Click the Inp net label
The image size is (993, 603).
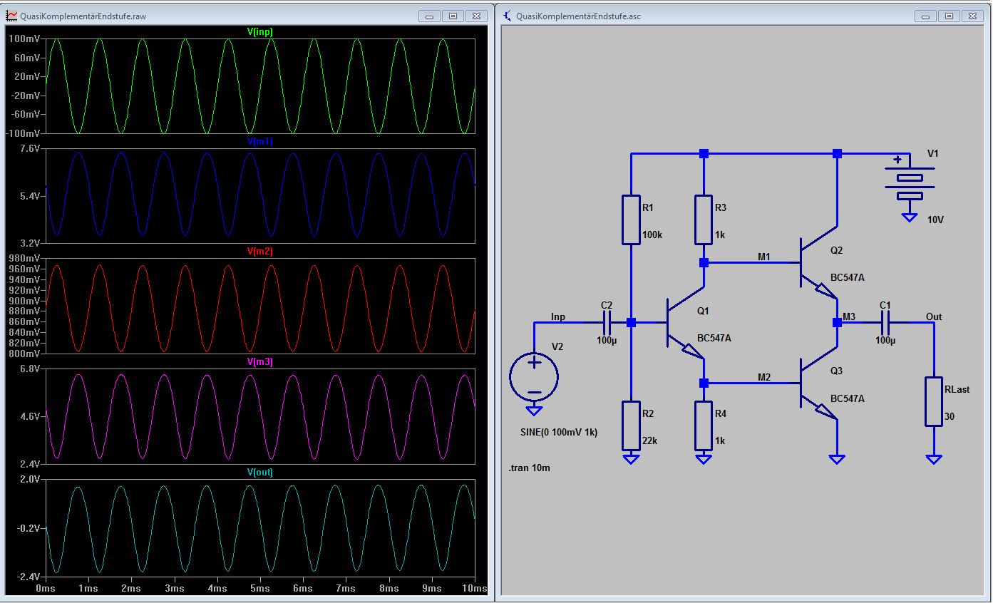pyautogui.click(x=558, y=316)
